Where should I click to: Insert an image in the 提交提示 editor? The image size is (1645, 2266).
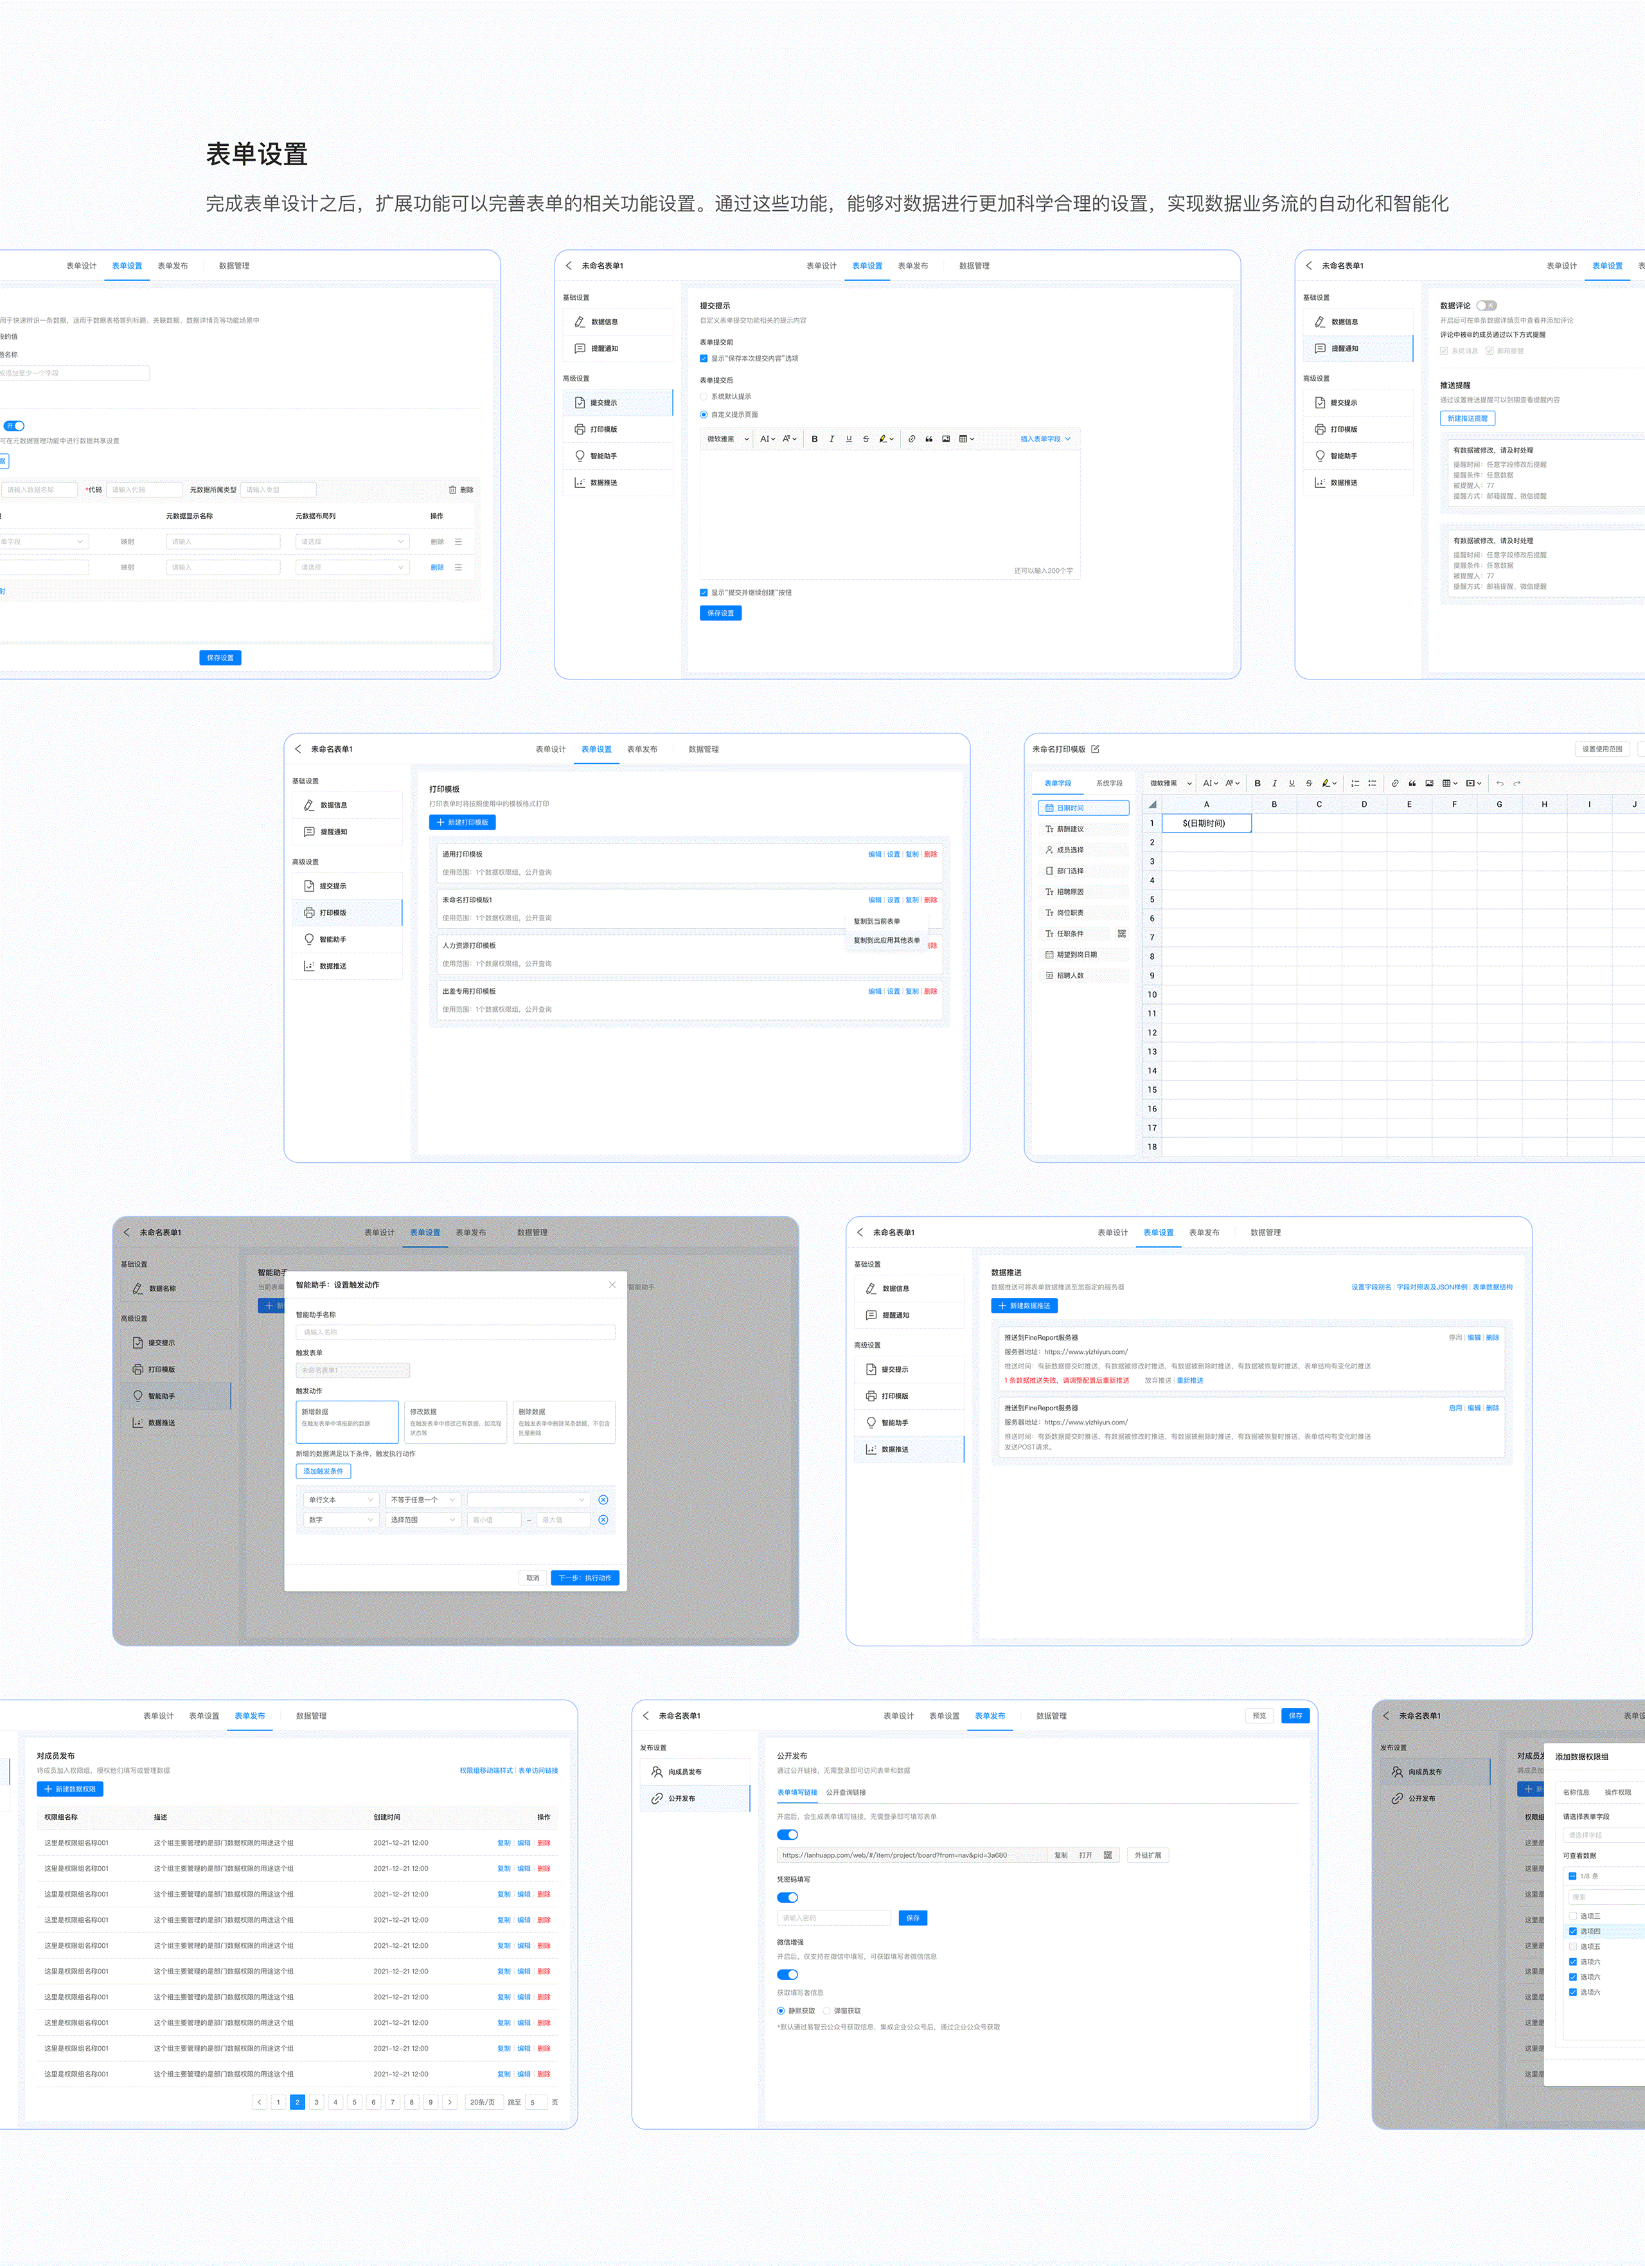click(x=946, y=438)
